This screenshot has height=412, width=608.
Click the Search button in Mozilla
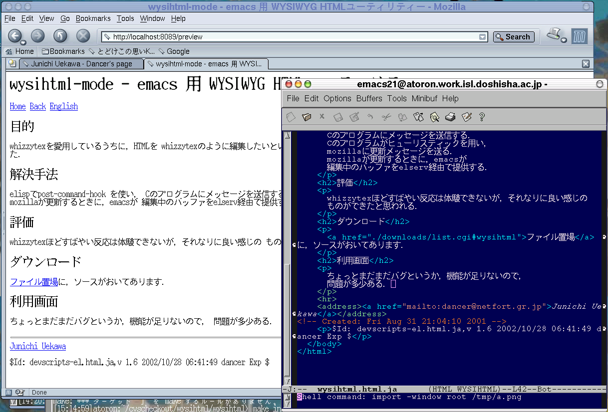[x=514, y=37]
